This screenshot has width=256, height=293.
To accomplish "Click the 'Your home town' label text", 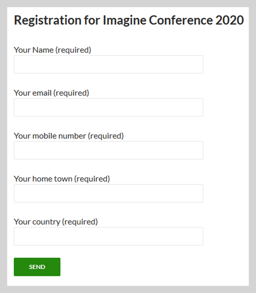I will [x=43, y=179].
